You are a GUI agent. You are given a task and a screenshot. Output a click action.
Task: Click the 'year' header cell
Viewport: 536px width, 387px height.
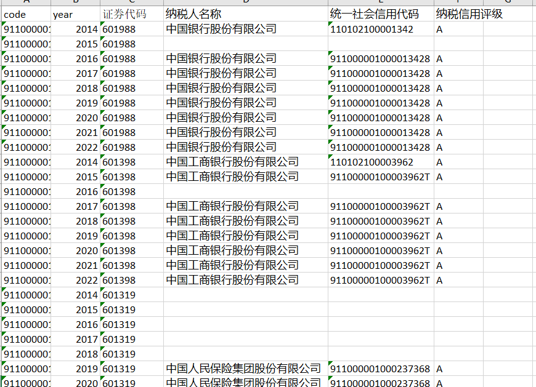click(x=75, y=14)
